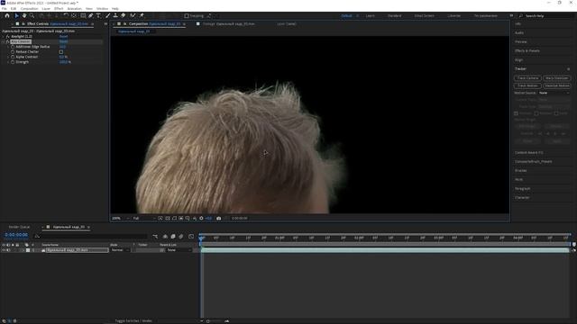The image size is (577, 324).
Task: Switch to the Render Queue tab
Action: (x=19, y=227)
